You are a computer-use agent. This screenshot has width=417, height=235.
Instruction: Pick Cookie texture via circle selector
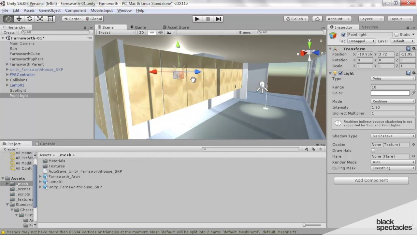click(x=414, y=145)
